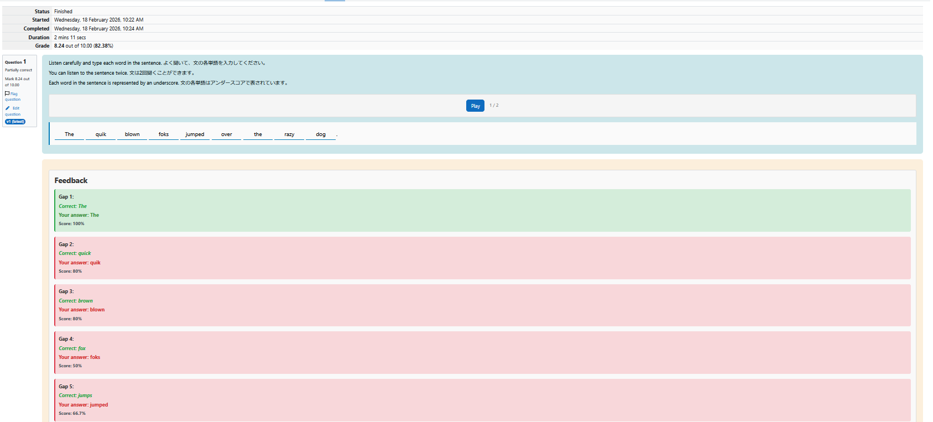Image resolution: width=933 pixels, height=422 pixels.
Task: Select the gap field with 'blown'
Action: click(132, 134)
